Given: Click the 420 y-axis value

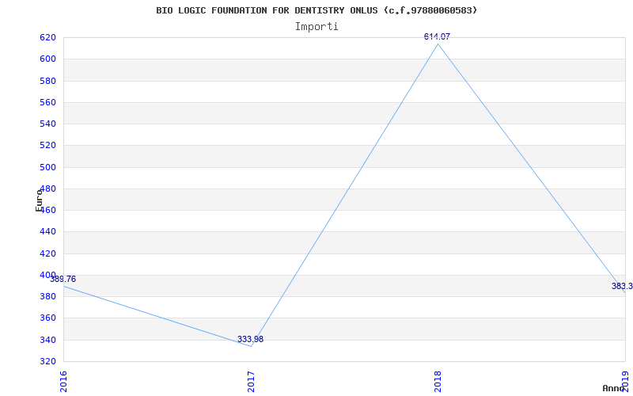Looking at the screenshot, I should (x=47, y=253).
